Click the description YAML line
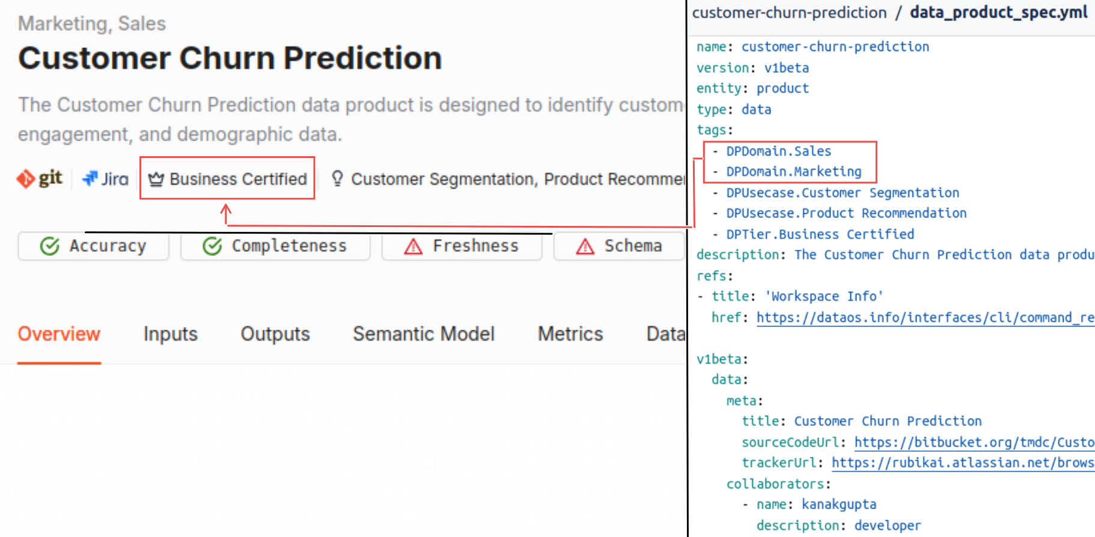 click(x=895, y=255)
